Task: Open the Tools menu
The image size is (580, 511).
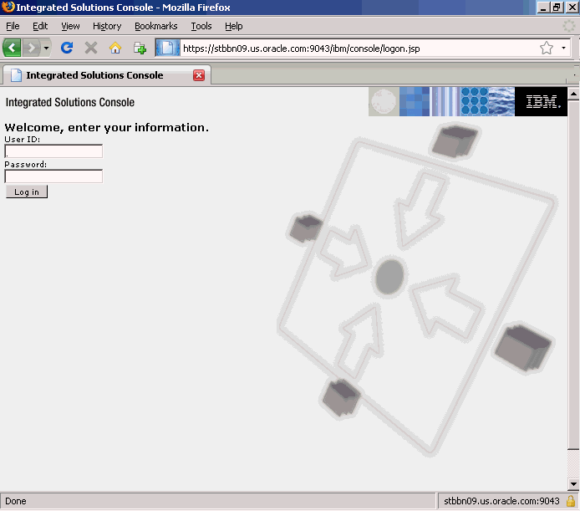Action: 201,26
